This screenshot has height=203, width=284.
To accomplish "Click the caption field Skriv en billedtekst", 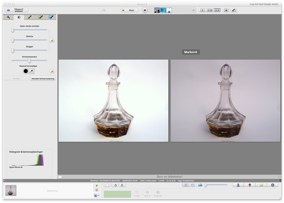I will click(x=169, y=177).
